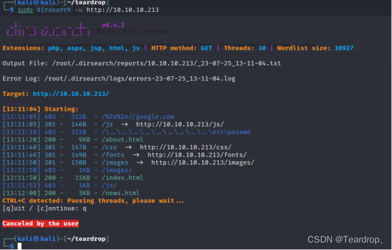Click the /css path entry
This screenshot has width=392, height=250.
109,147
